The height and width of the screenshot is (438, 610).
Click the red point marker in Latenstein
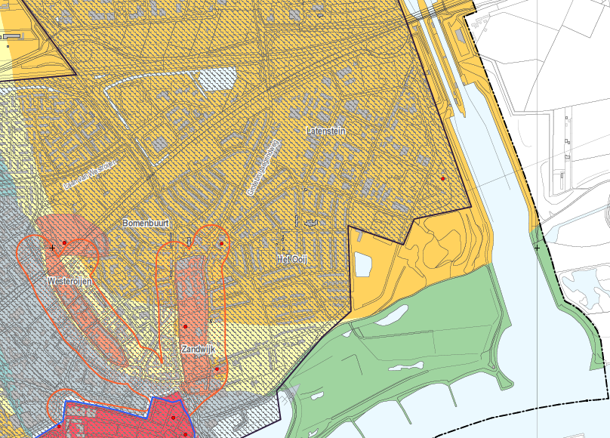coord(443,178)
